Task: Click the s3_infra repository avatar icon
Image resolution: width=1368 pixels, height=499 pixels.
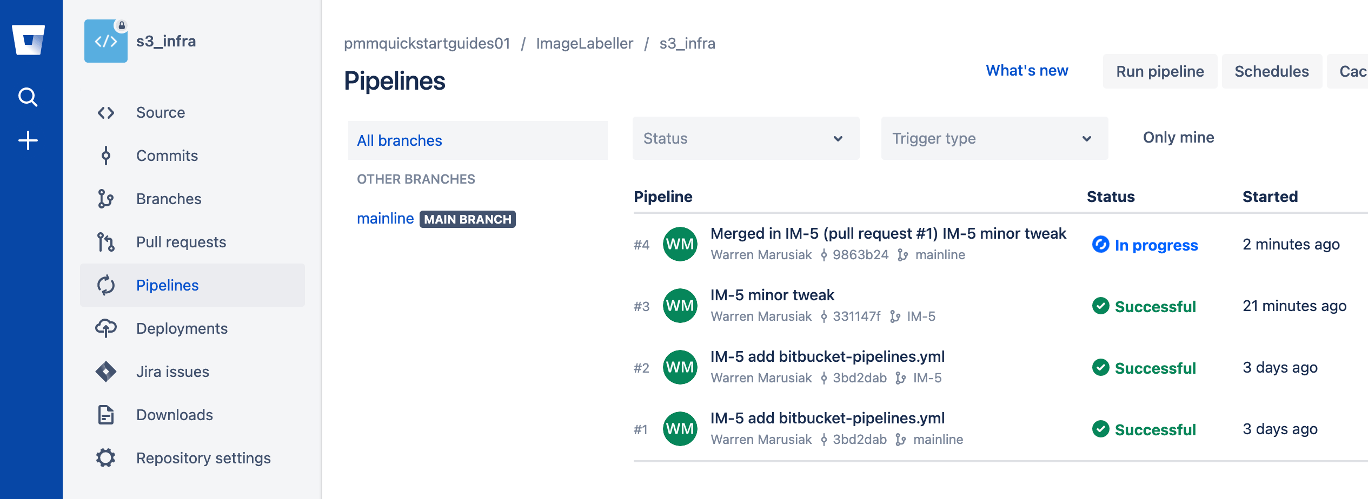Action: click(x=106, y=41)
